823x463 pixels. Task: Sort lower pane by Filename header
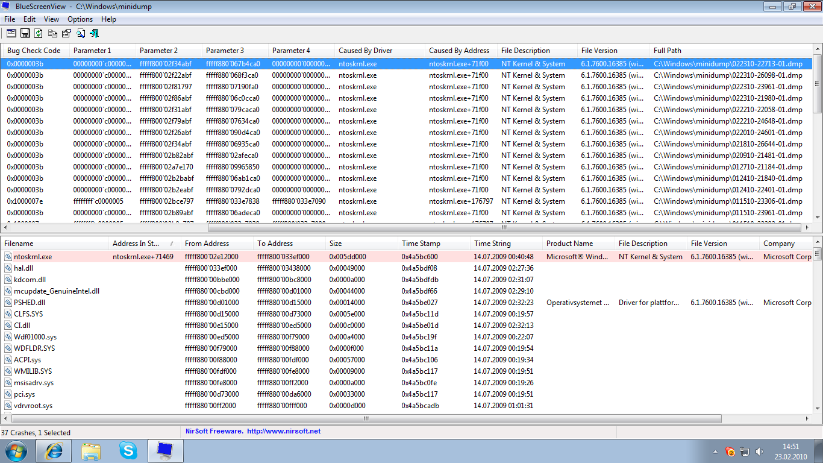(x=55, y=244)
